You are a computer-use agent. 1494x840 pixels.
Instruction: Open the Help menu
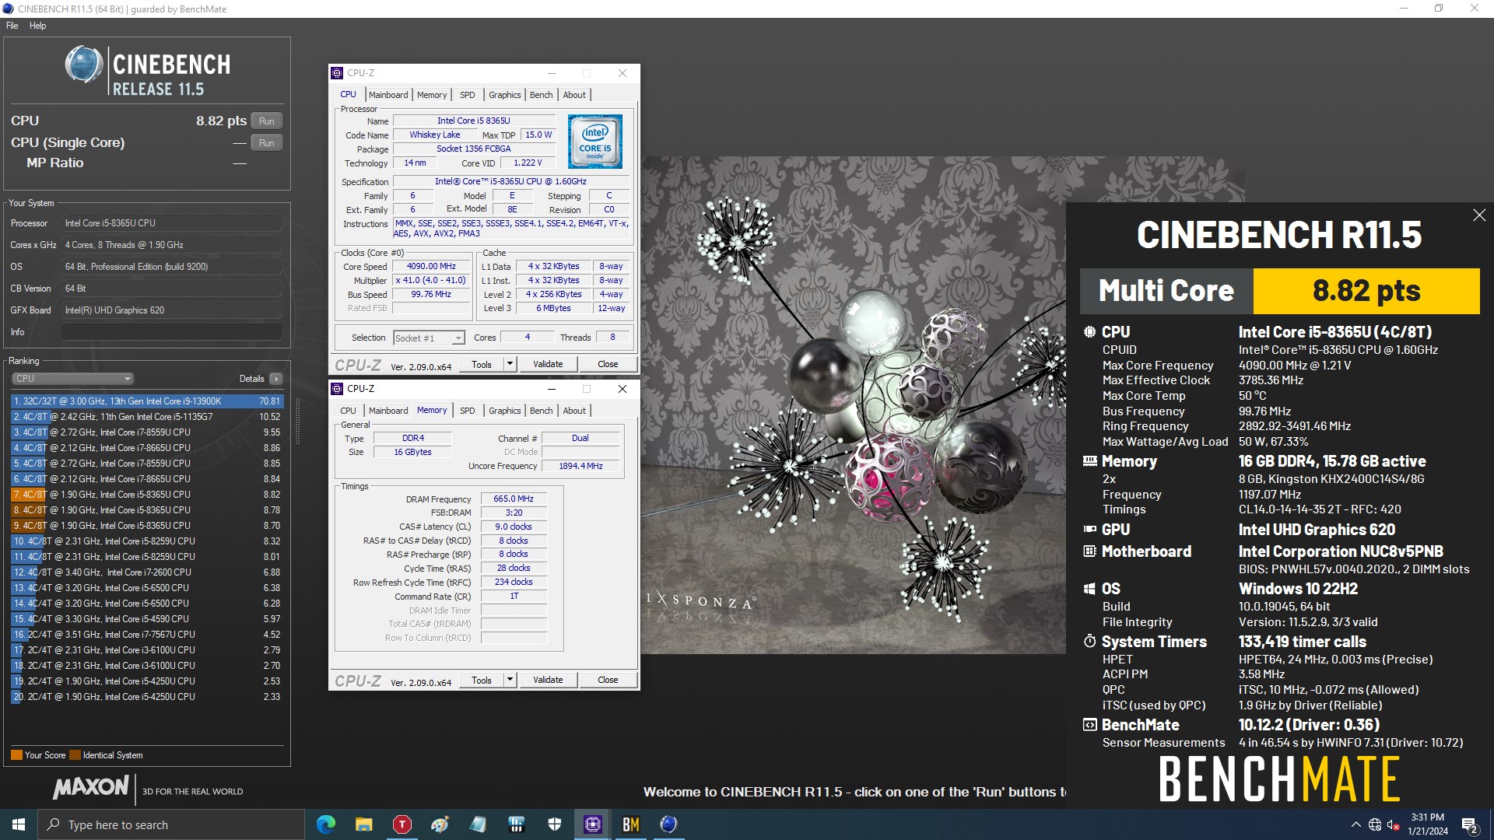(x=37, y=26)
